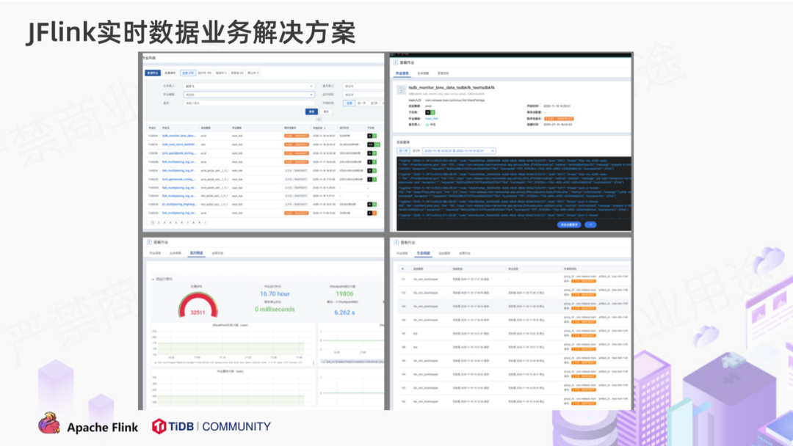Go back from the bottom-left 查看作业 panel
Viewport: 793px width, 446px height.
click(149, 243)
